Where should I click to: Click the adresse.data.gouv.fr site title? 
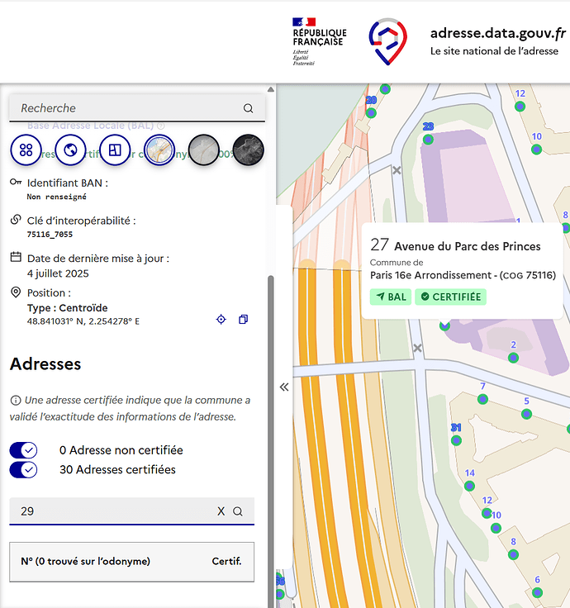497,33
